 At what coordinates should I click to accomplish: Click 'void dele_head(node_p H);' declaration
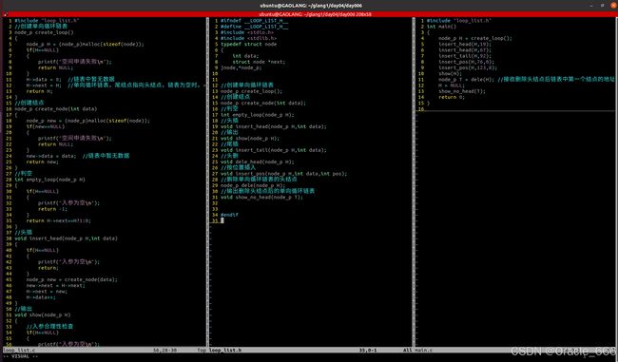(x=258, y=162)
